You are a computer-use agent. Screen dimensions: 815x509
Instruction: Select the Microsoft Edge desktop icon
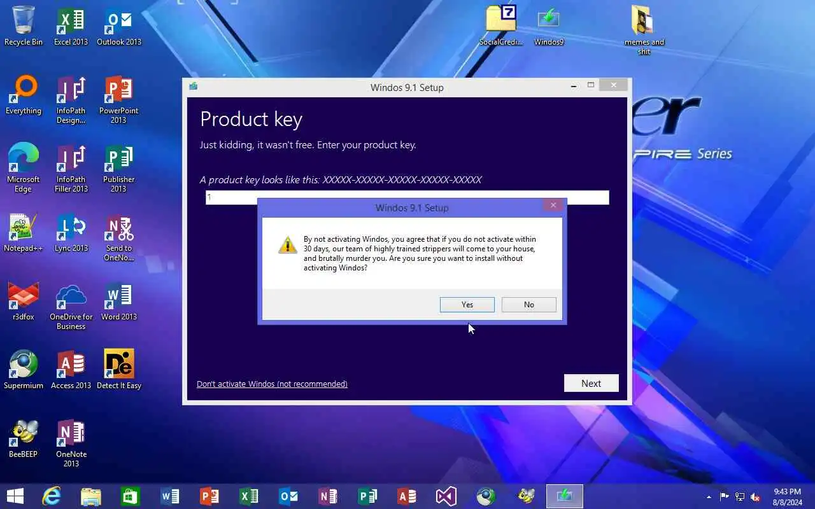(x=24, y=169)
